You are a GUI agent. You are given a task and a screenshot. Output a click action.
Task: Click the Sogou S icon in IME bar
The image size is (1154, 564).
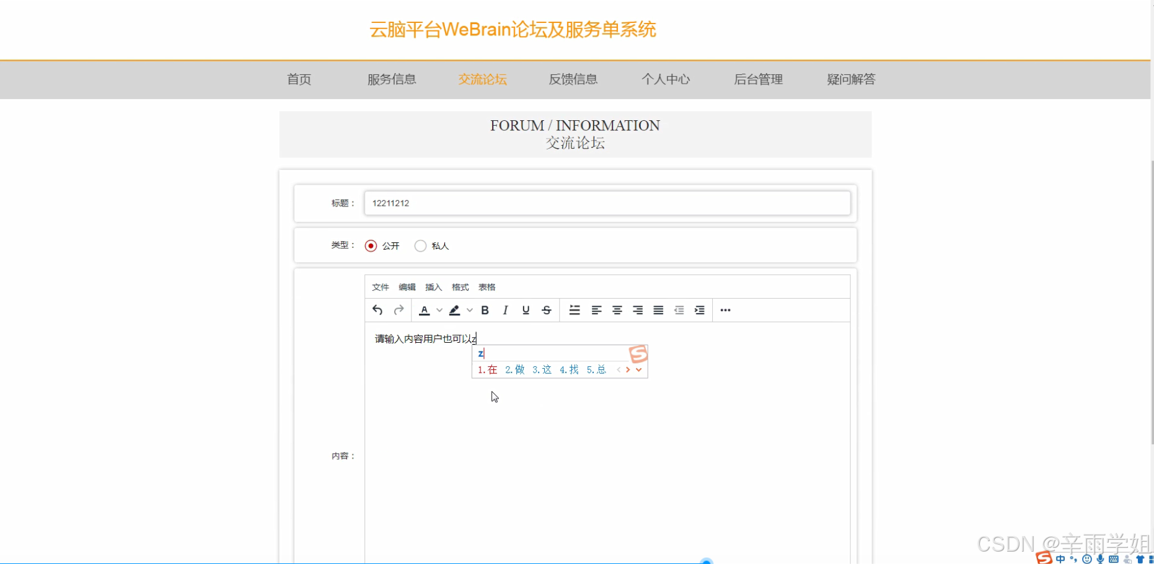(x=1044, y=558)
